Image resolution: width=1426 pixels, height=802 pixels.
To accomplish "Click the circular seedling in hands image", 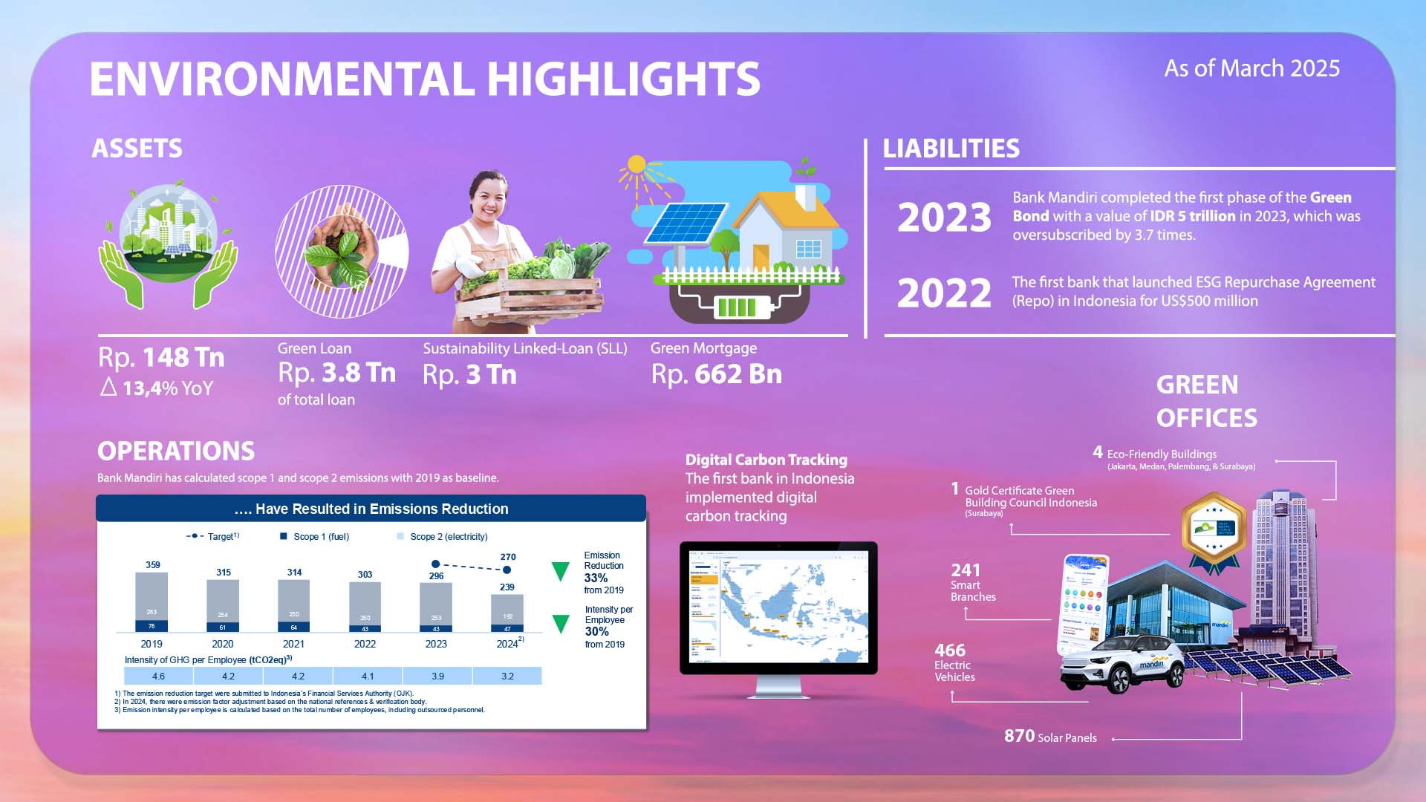I will point(342,252).
